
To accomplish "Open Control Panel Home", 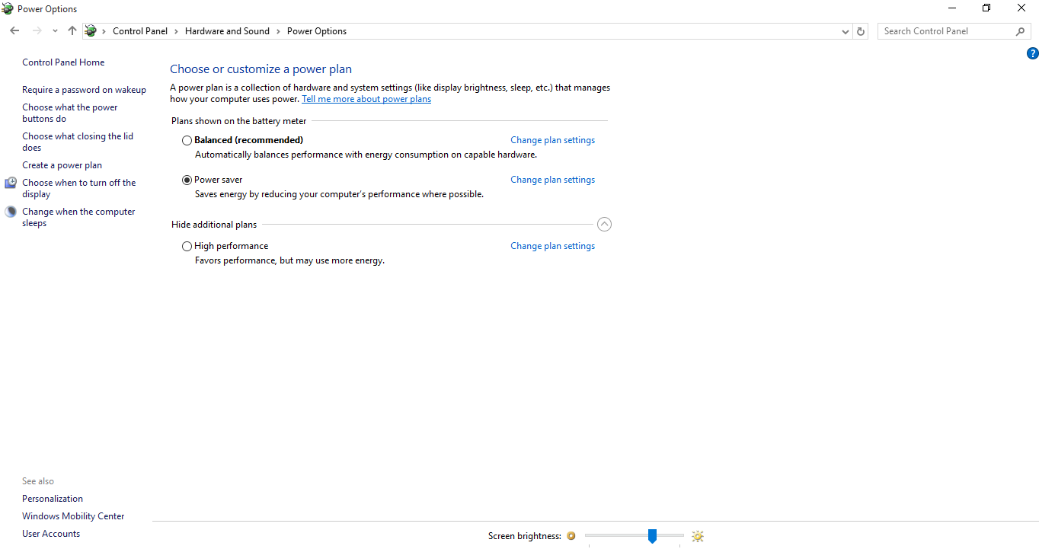I will tap(63, 62).
